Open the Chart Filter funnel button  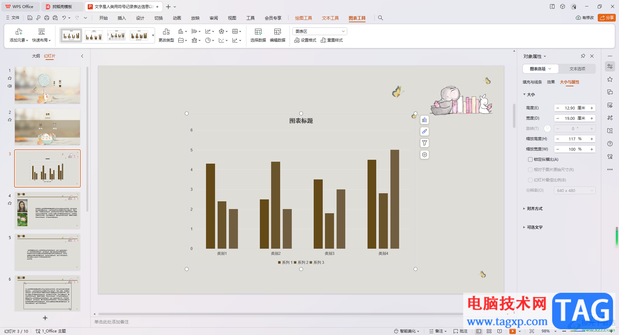click(425, 143)
